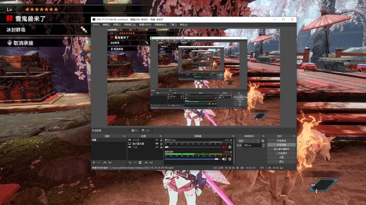Viewport: 366px width, 205px height.
Task: Open Desktop Audio settings gear
Action: pos(230,159)
